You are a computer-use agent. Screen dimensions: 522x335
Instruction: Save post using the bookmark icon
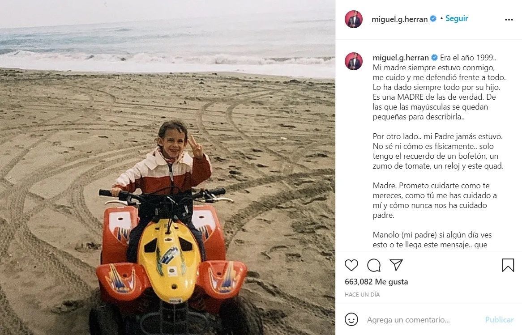pyautogui.click(x=508, y=265)
